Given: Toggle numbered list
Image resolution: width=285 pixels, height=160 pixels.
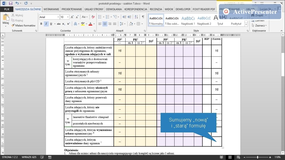Looking at the screenshot, I should [107, 17].
